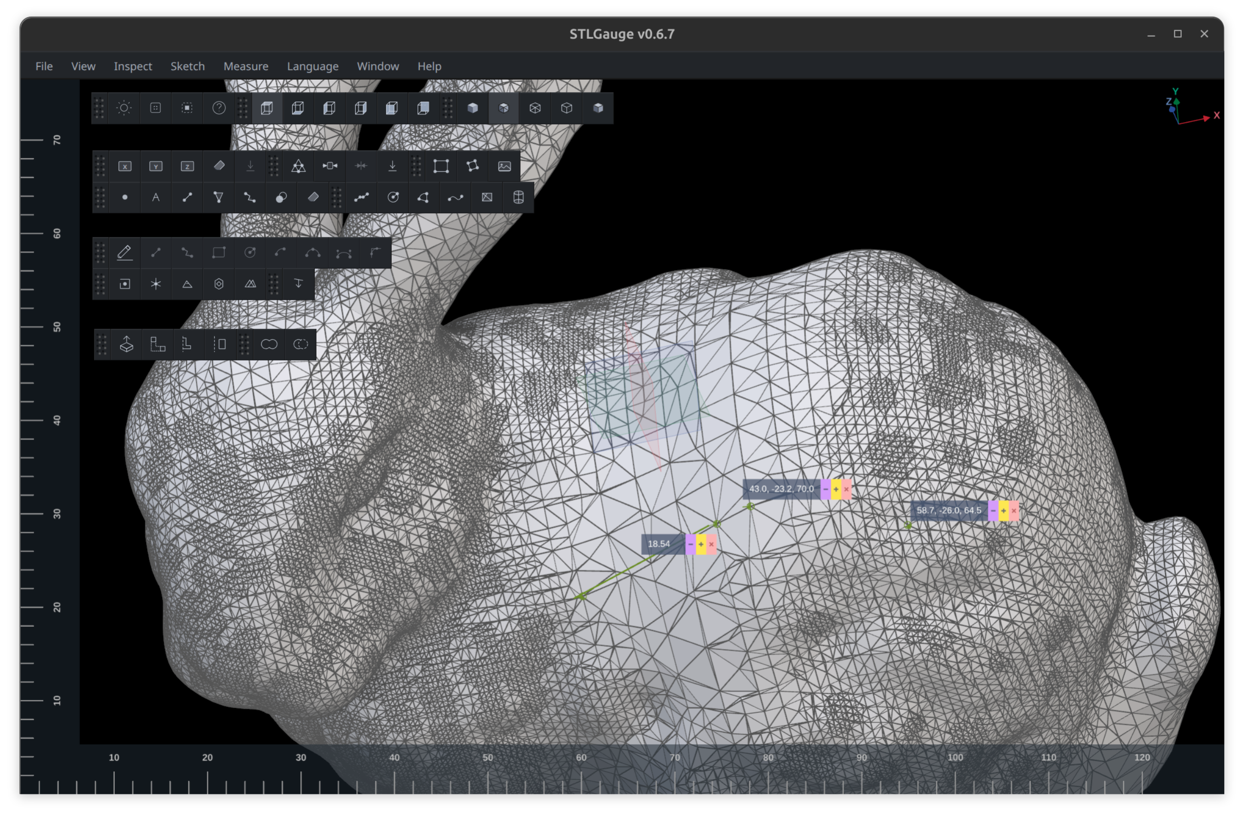Click yellow plus on 58.7, -26.0, 64.5 label
The width and height of the screenshot is (1244, 817).
pyautogui.click(x=1003, y=511)
